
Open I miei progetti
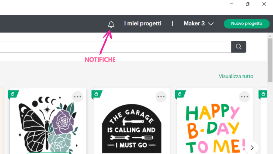143,23
